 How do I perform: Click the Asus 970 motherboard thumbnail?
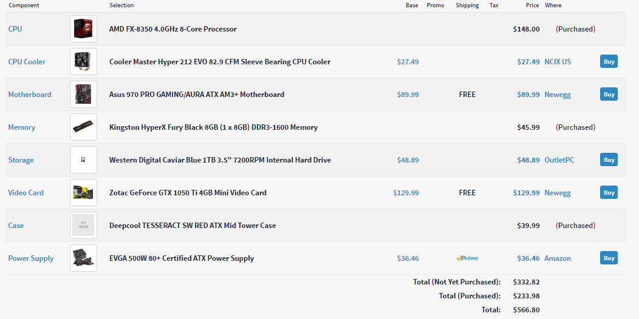coord(84,95)
